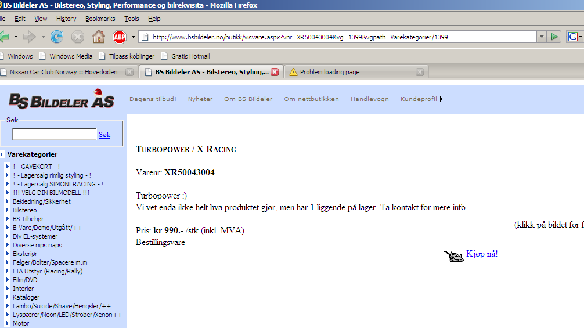
Task: Select Diverse nips naps category
Action: (37, 245)
